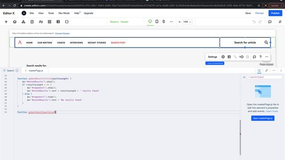Open the Inspector panel toggle
This screenshot has width=285, height=160.
(x=280, y=22)
